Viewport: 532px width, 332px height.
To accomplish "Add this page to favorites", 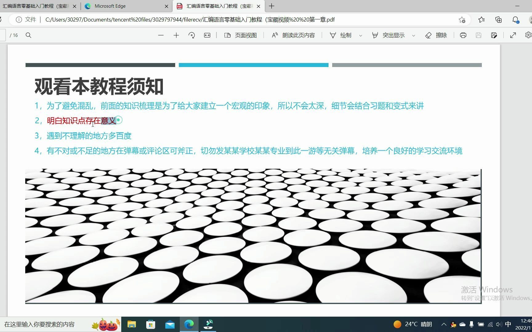I will (462, 20).
